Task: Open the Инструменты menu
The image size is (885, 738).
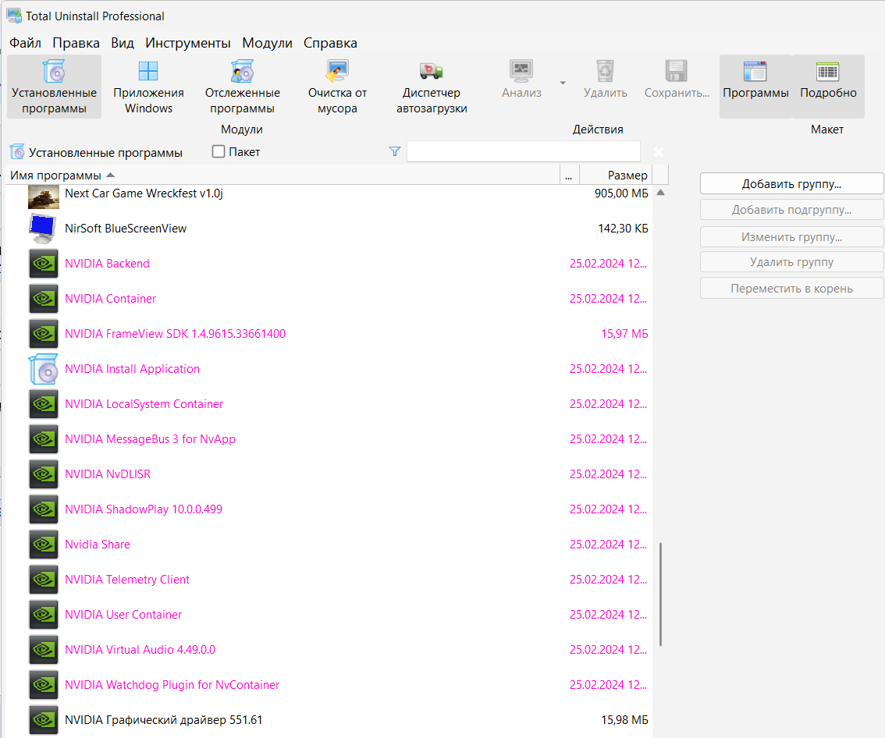Action: [188, 43]
